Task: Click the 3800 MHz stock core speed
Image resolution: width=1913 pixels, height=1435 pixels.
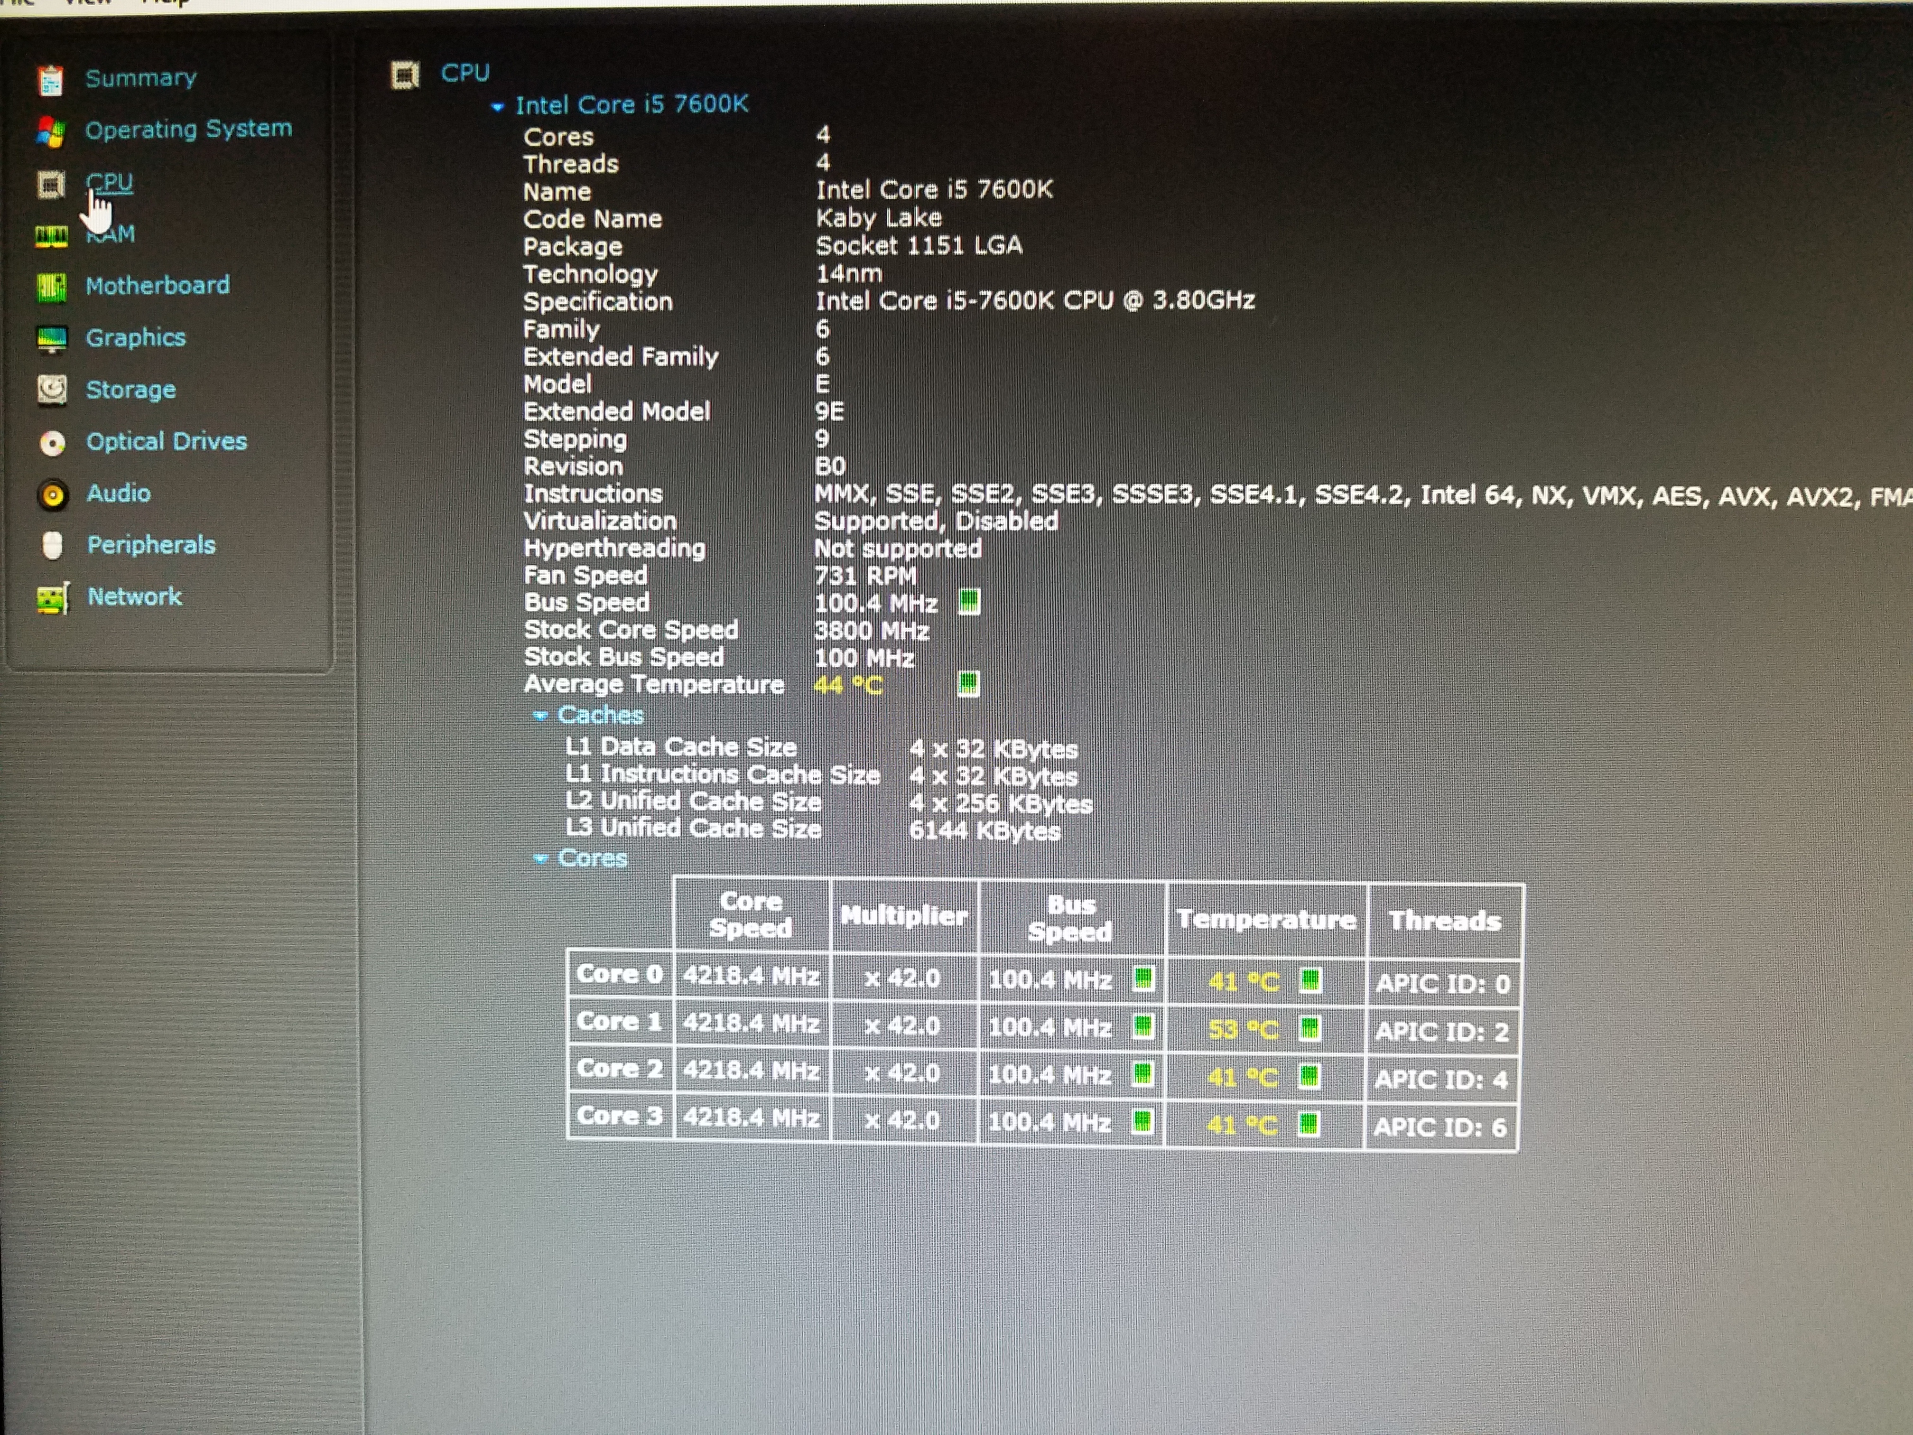Action: (872, 631)
